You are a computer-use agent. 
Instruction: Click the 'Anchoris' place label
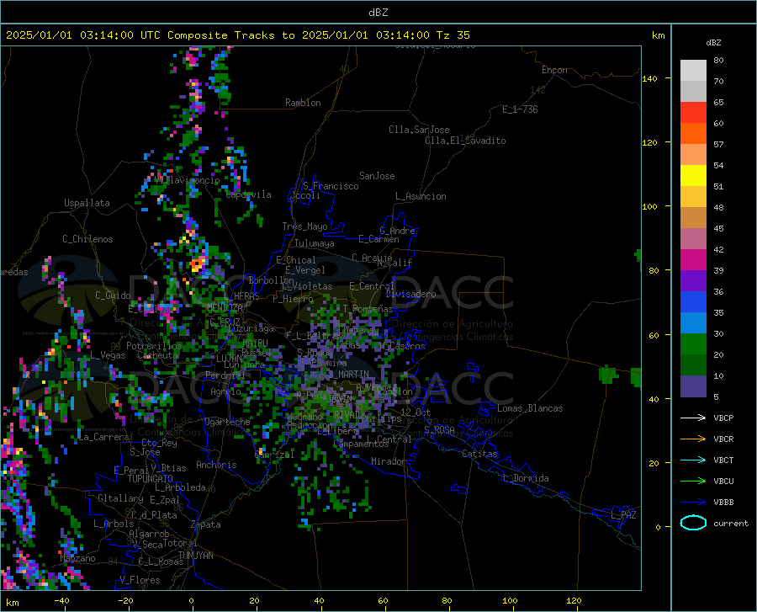216,465
